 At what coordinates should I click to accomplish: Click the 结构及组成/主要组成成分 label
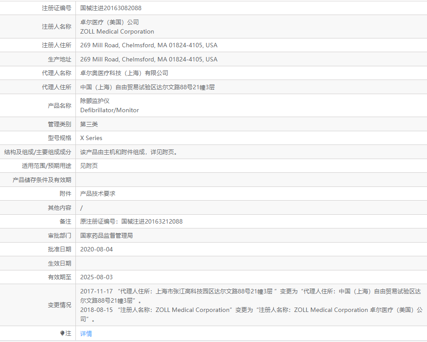(x=37, y=152)
